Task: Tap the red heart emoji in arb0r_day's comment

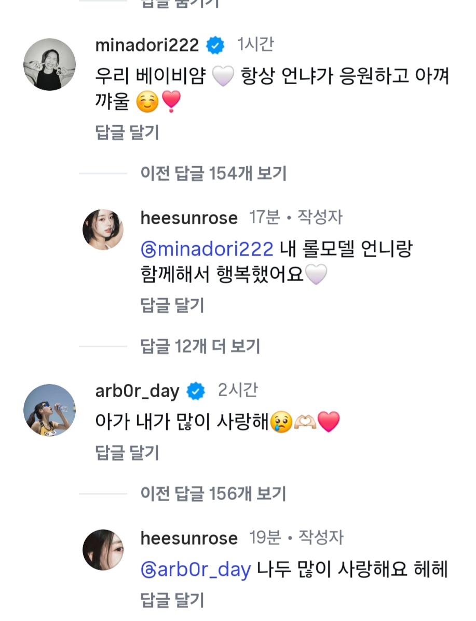Action: 328,422
